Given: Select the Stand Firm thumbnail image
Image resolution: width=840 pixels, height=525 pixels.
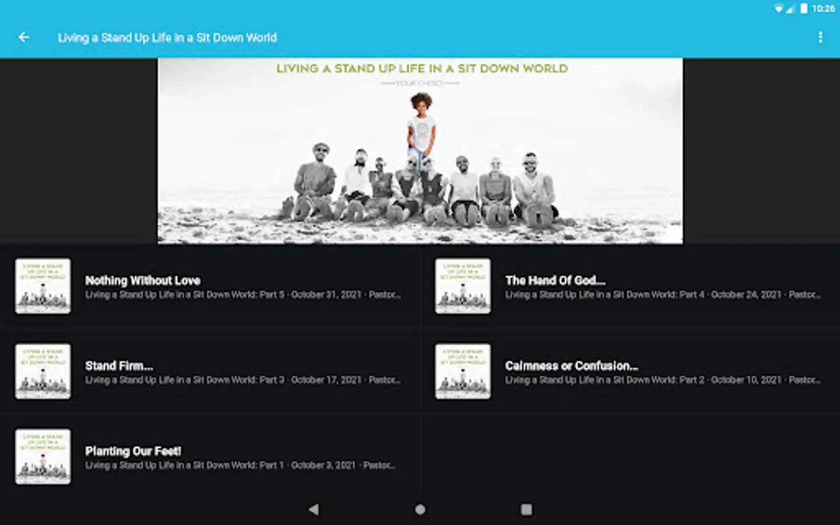Looking at the screenshot, I should (x=43, y=371).
